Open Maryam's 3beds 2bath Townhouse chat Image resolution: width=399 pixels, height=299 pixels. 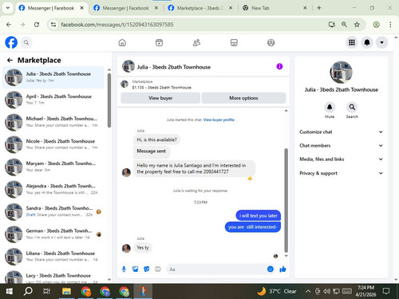coord(53,167)
